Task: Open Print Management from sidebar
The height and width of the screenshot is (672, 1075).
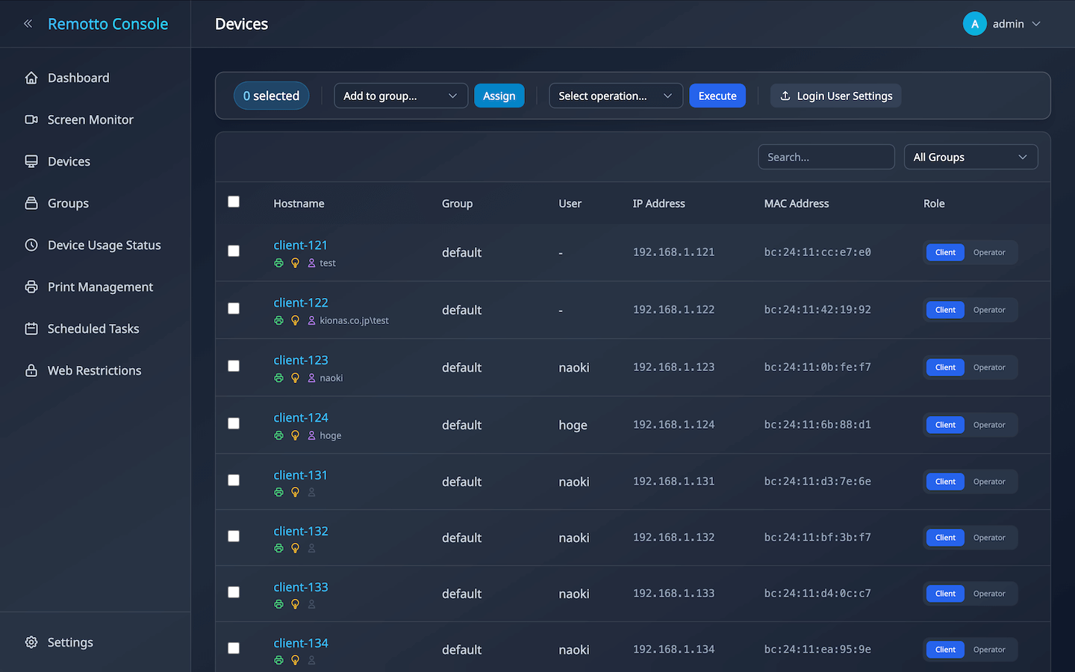Action: click(100, 287)
